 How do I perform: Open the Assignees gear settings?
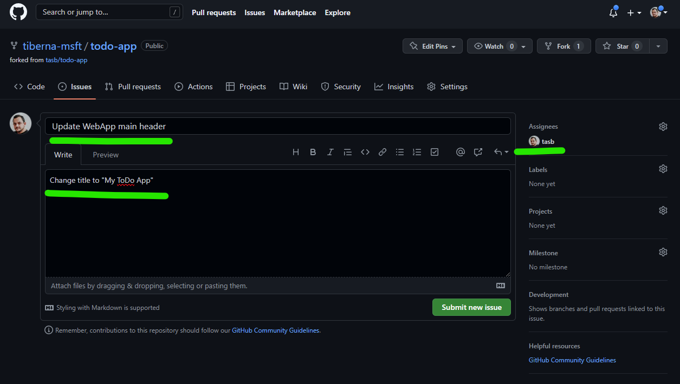(x=663, y=127)
